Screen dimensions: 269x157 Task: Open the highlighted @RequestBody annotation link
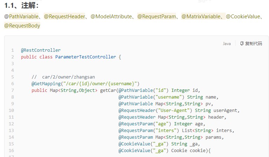pos(22,26)
